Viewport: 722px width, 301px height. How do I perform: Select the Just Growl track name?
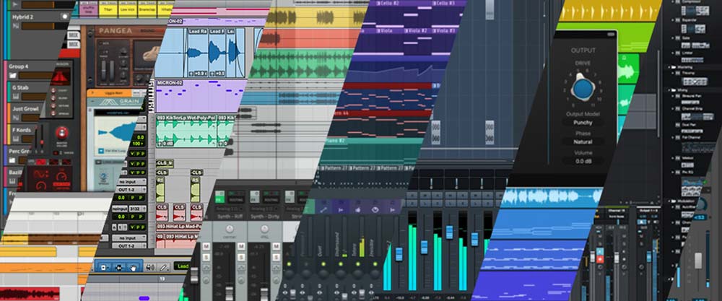pos(25,108)
